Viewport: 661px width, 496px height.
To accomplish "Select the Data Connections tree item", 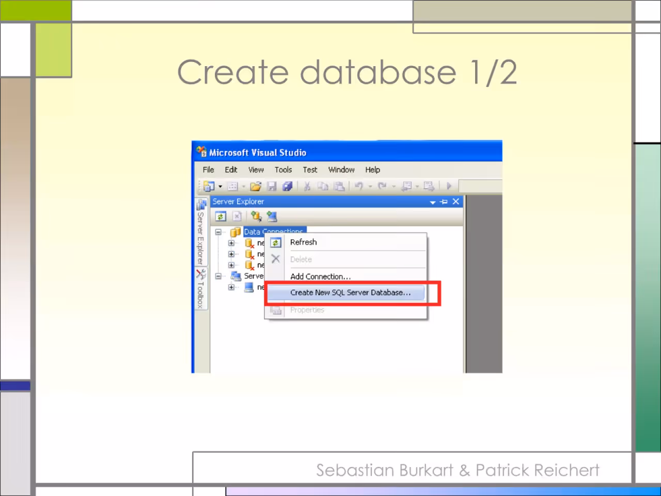I will (274, 231).
